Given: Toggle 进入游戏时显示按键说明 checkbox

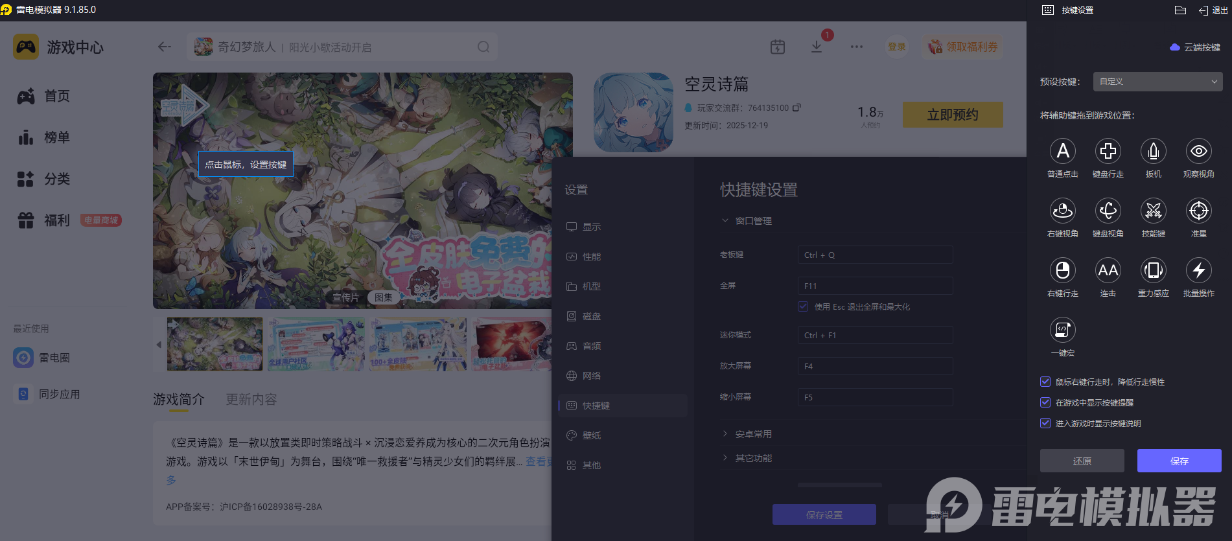Looking at the screenshot, I should [x=1045, y=423].
